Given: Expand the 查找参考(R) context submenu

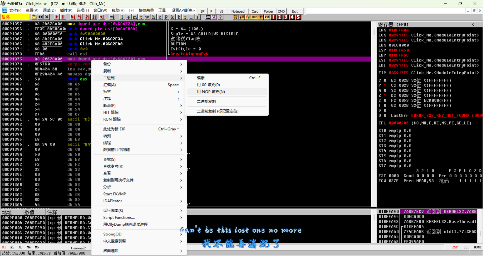Looking at the screenshot, I should (x=139, y=166).
